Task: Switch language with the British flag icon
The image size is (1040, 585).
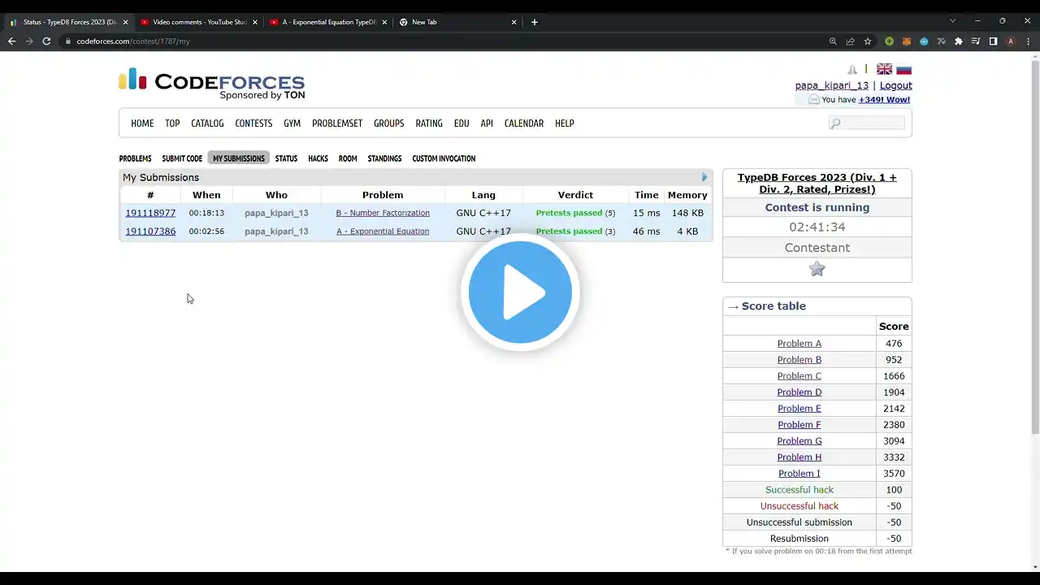Action: click(x=884, y=69)
